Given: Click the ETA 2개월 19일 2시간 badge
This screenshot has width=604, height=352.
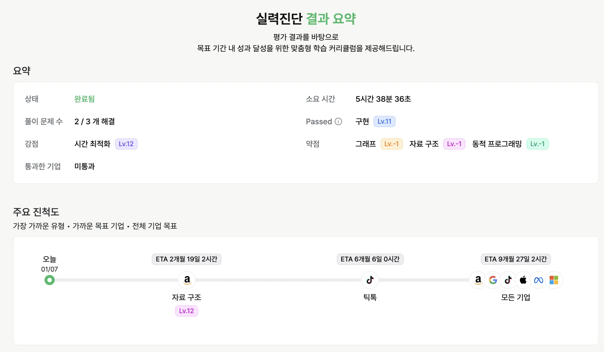Looking at the screenshot, I should (x=186, y=259).
